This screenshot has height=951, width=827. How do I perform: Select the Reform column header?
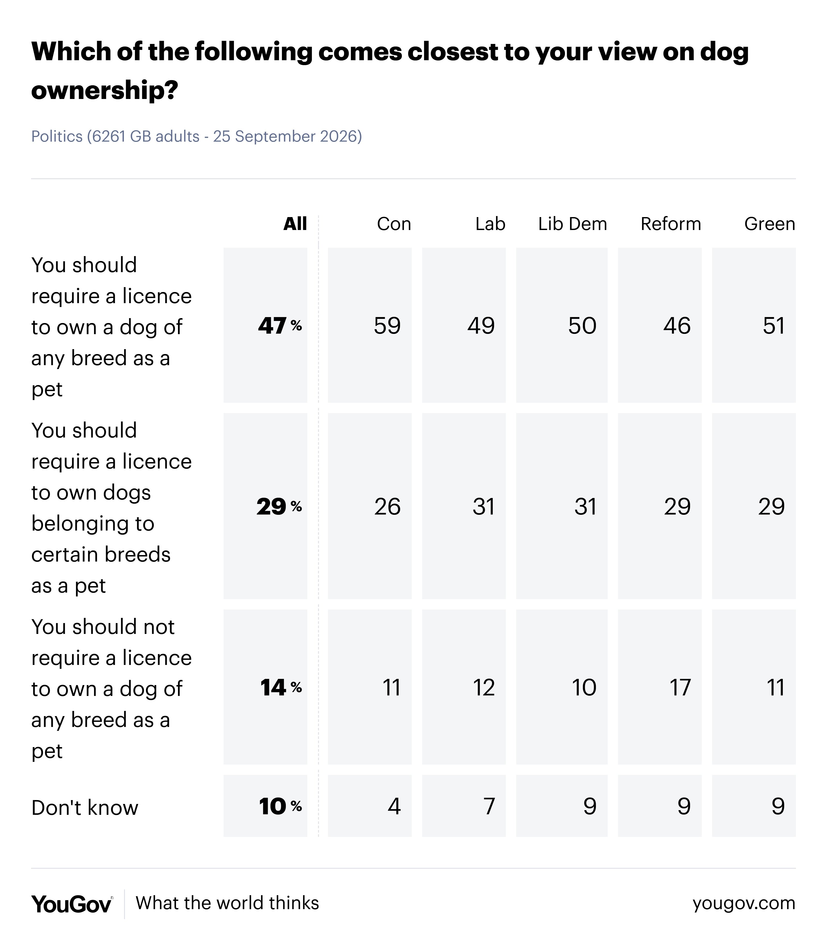pos(671,224)
